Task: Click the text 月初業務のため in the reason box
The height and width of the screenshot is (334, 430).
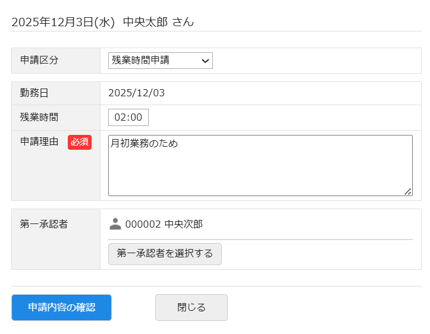Action: pos(144,143)
